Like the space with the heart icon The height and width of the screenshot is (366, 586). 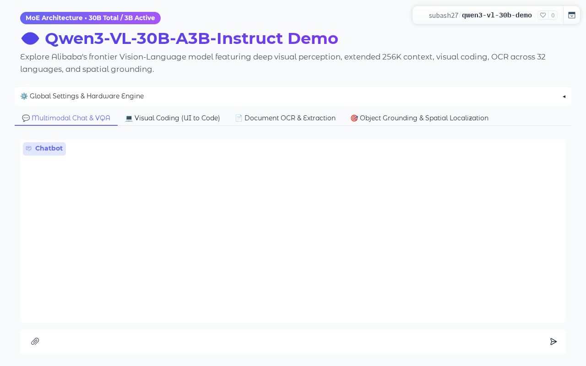click(543, 15)
